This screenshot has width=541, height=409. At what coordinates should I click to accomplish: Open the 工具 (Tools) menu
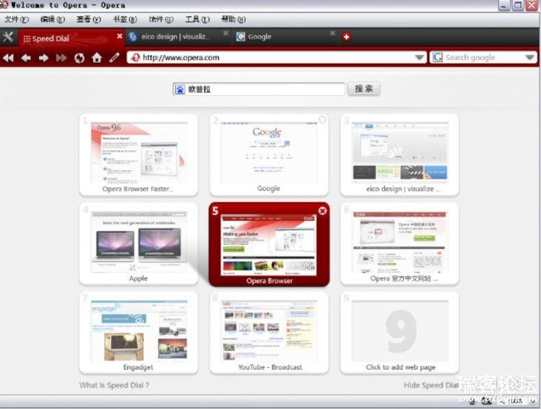click(x=197, y=19)
